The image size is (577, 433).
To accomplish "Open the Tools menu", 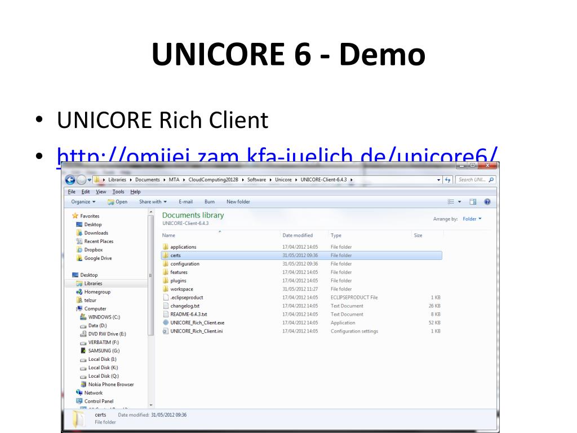I will click(118, 192).
